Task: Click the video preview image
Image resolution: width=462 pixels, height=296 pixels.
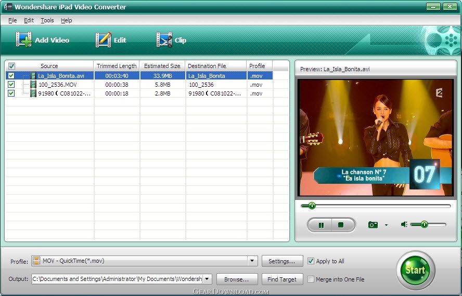Action: click(376, 138)
